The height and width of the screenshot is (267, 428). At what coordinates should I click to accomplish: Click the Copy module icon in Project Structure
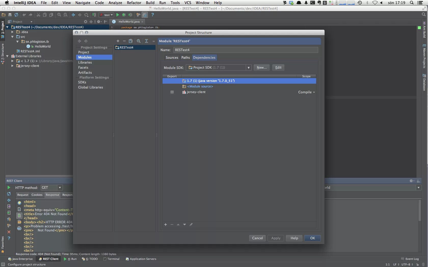coord(130,41)
